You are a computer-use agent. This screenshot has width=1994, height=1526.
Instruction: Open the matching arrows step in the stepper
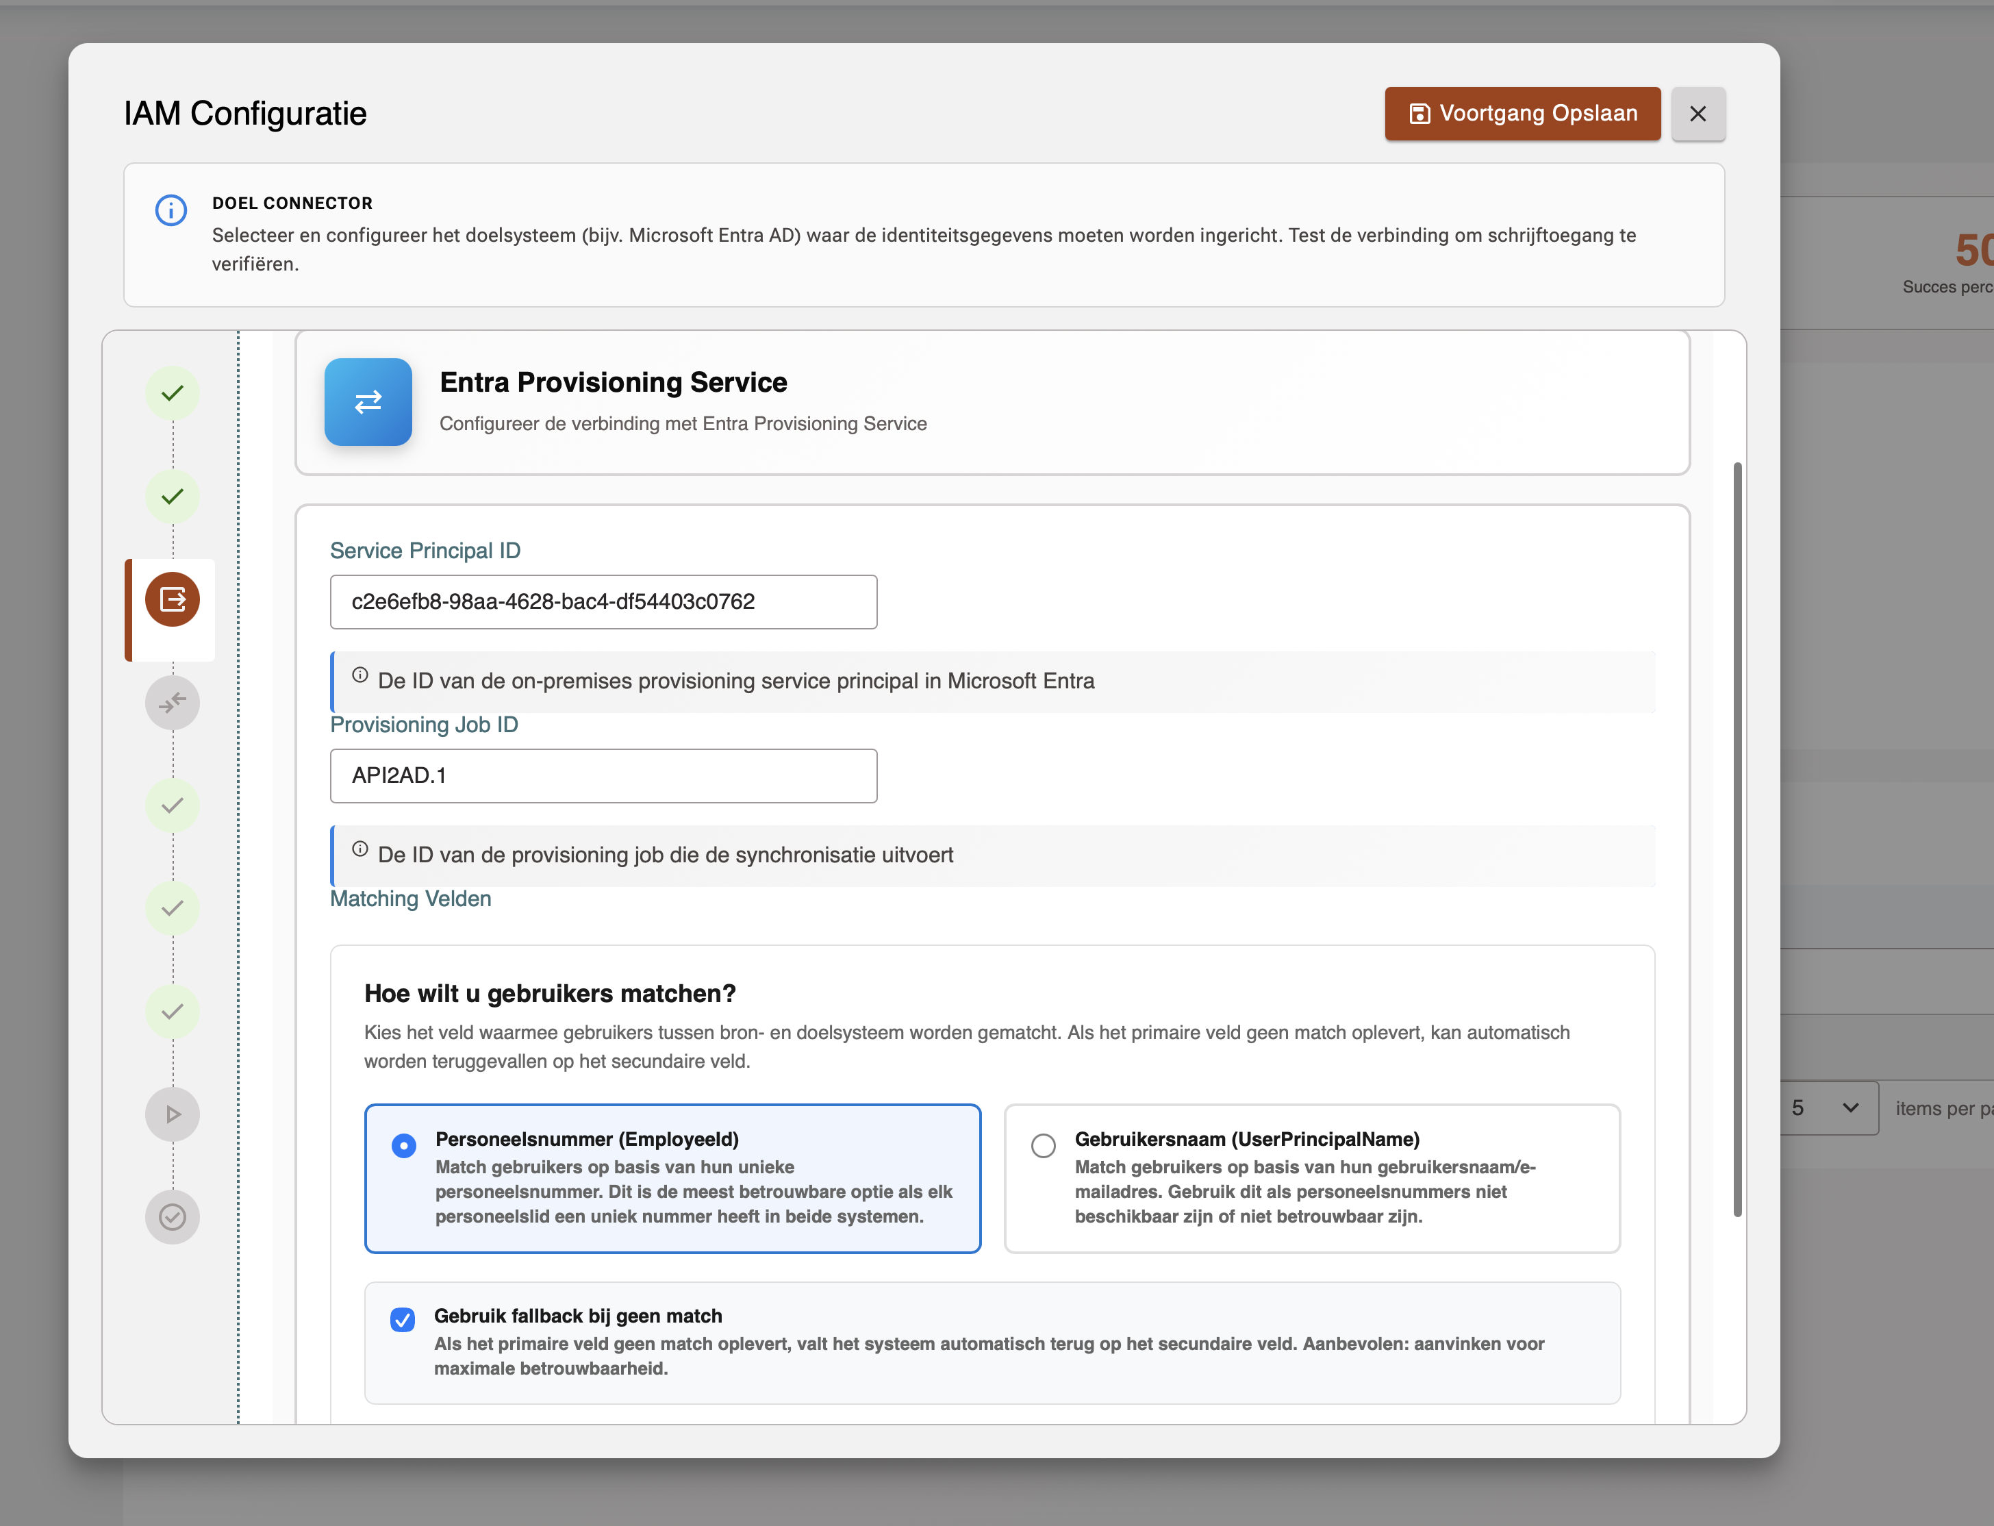(172, 702)
